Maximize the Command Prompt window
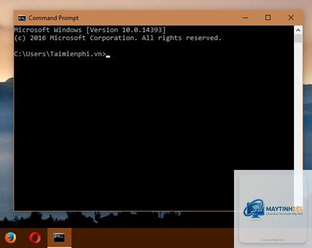Viewport: 312px width, 248px height. [268, 17]
